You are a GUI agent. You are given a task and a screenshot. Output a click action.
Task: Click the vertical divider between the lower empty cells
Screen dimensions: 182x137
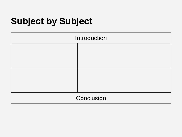point(77,80)
